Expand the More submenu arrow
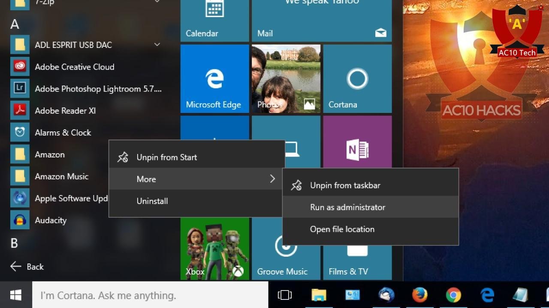This screenshot has height=308, width=549. [272, 179]
